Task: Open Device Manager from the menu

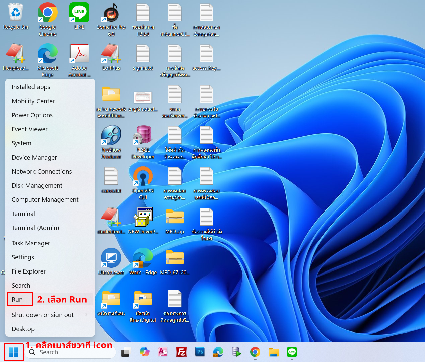Action: click(34, 158)
